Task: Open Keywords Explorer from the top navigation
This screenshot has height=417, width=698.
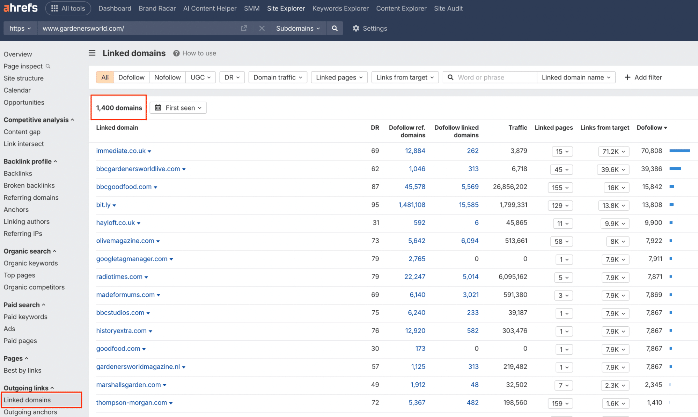Action: pyautogui.click(x=340, y=8)
